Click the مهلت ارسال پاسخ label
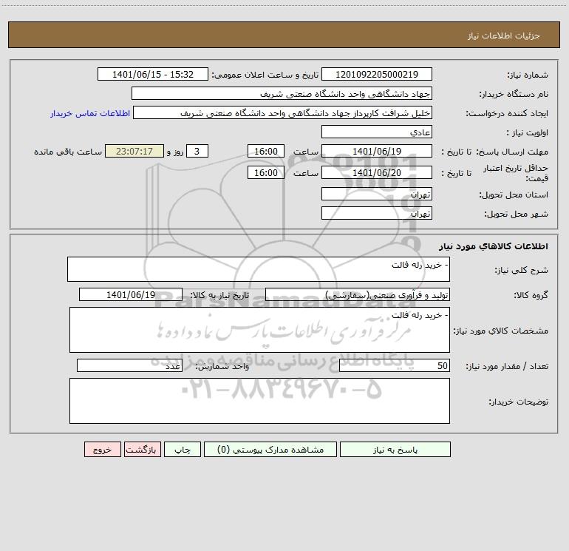569x551 pixels. pyautogui.click(x=512, y=152)
